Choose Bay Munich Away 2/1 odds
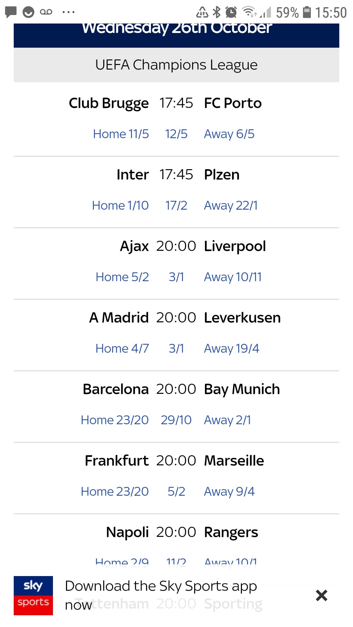 (x=227, y=420)
